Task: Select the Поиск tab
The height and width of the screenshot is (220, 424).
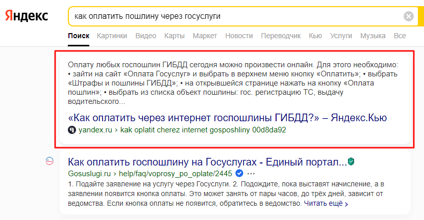Action: pos(79,36)
